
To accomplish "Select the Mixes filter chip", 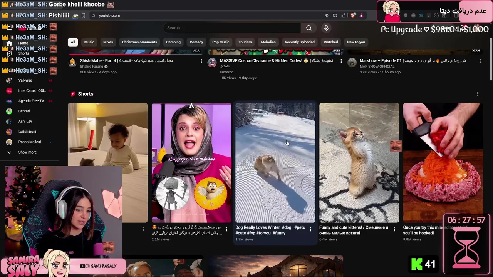I will tap(108, 42).
